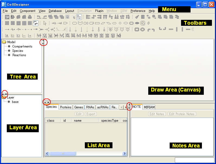Select the Unknown Transition question-mark arrow

18,29
